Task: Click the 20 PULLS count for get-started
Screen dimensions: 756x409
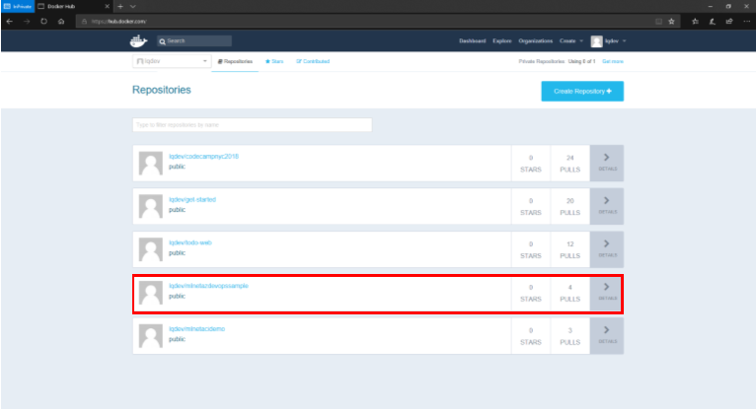Action: click(x=569, y=206)
